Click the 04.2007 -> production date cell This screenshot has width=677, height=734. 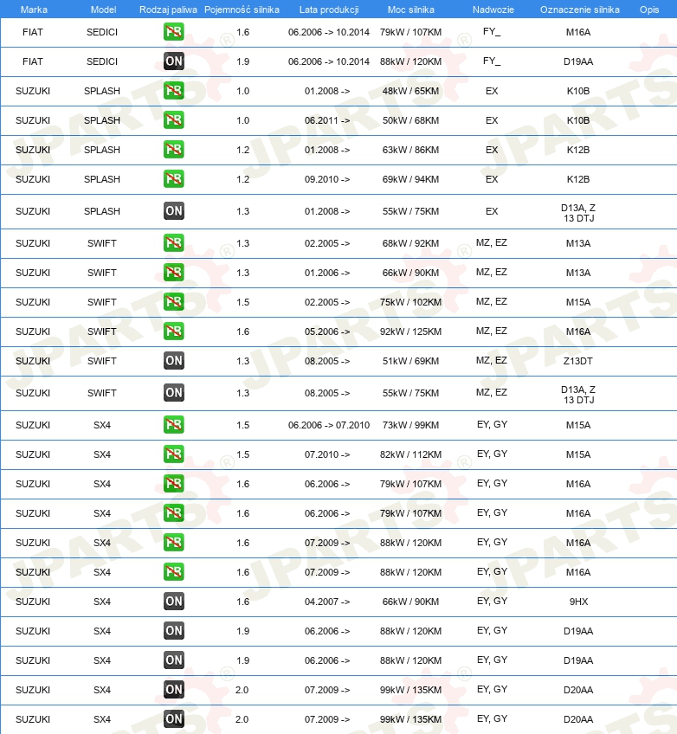coord(326,602)
